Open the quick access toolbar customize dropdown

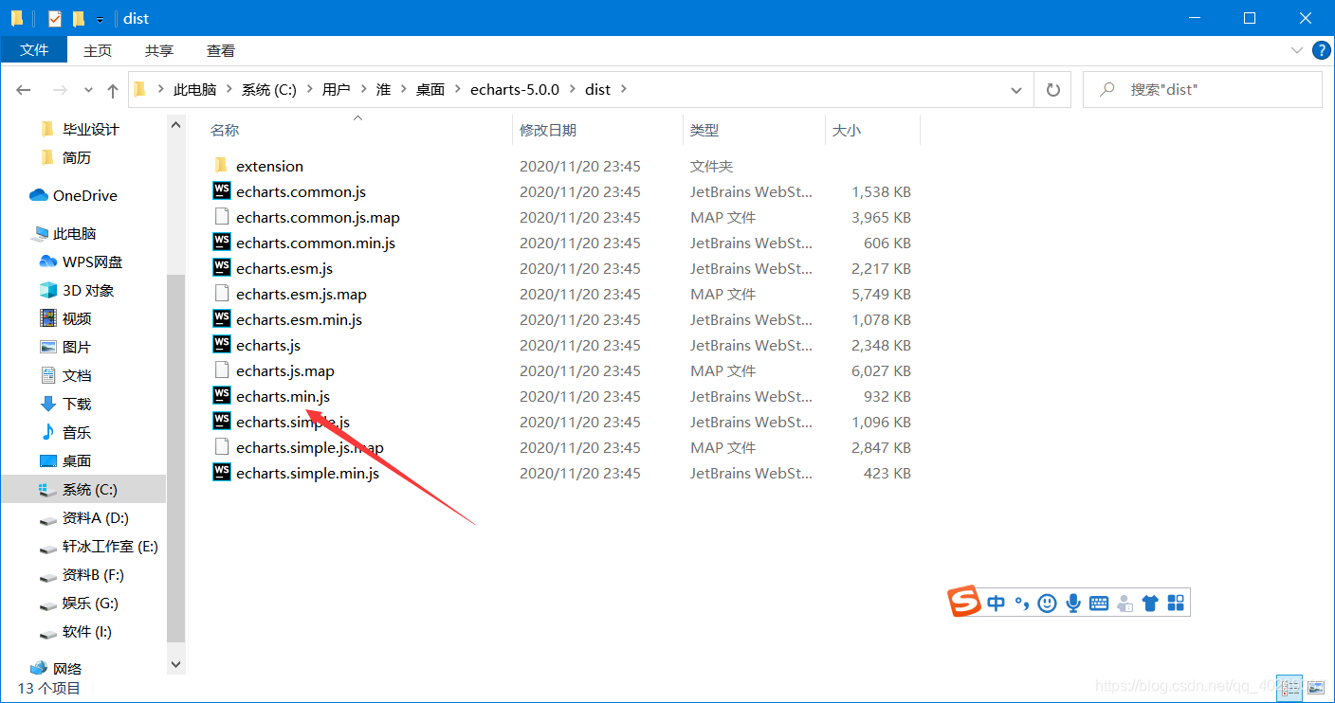(x=100, y=19)
